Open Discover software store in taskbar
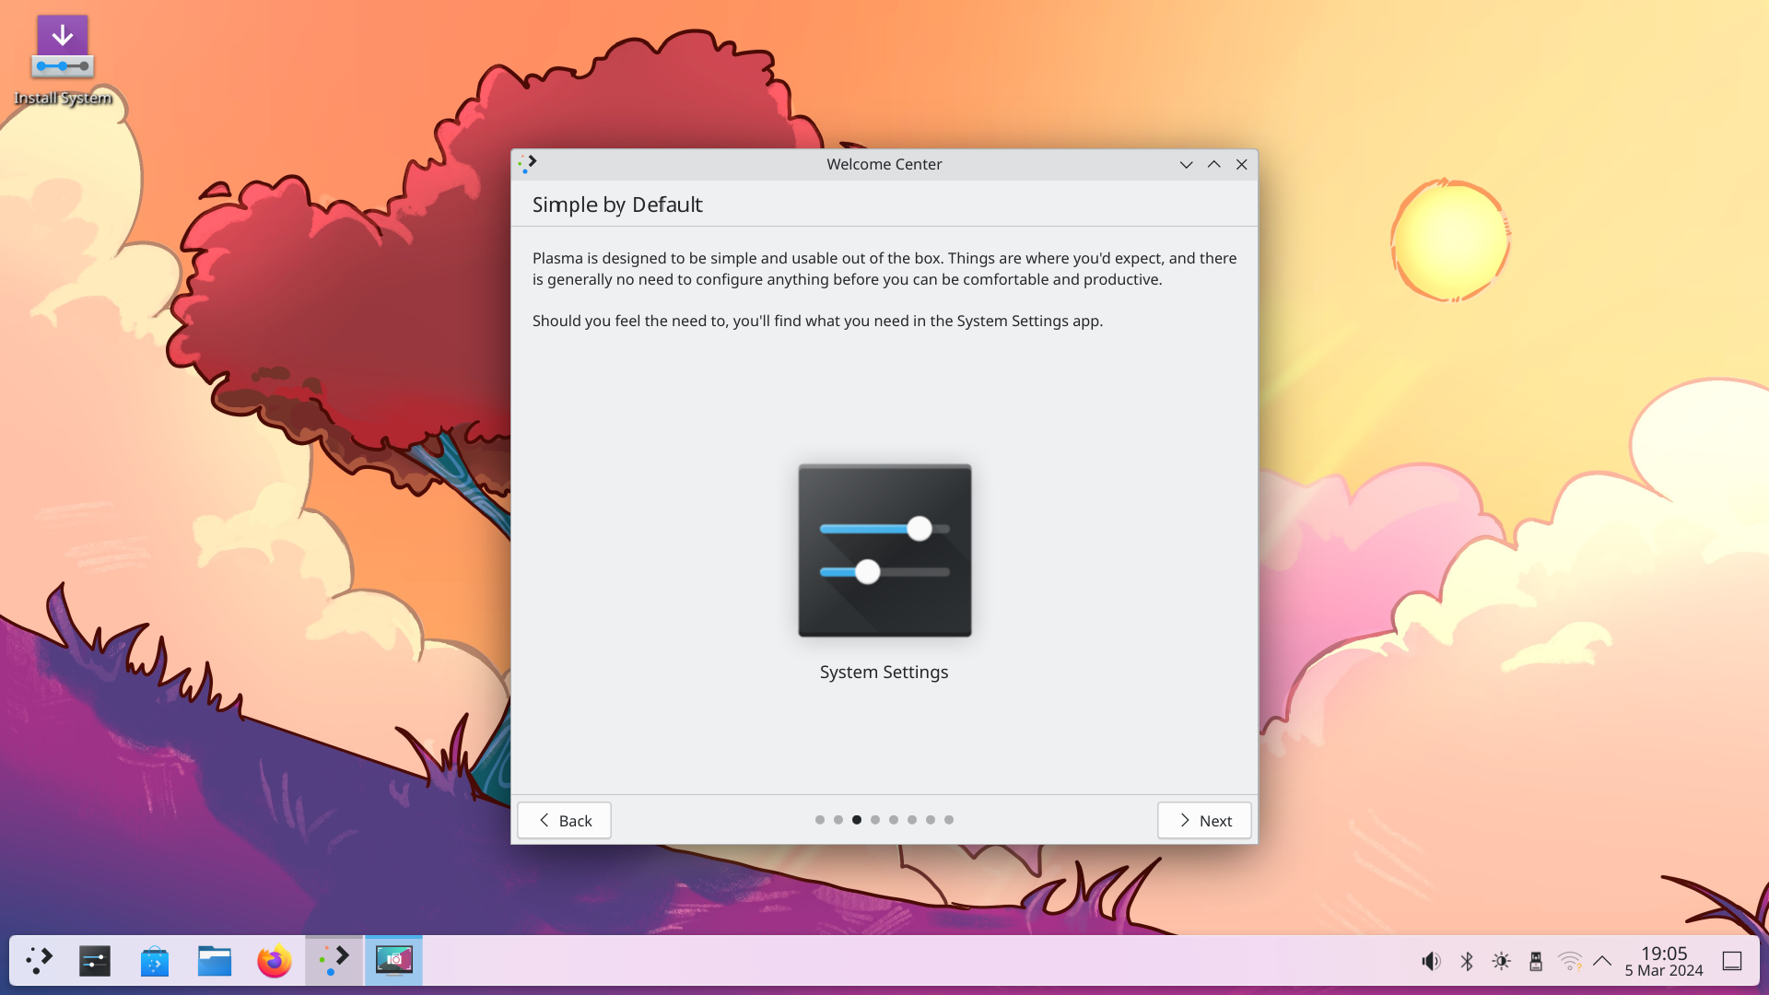Viewport: 1769px width, 995px height. point(155,961)
